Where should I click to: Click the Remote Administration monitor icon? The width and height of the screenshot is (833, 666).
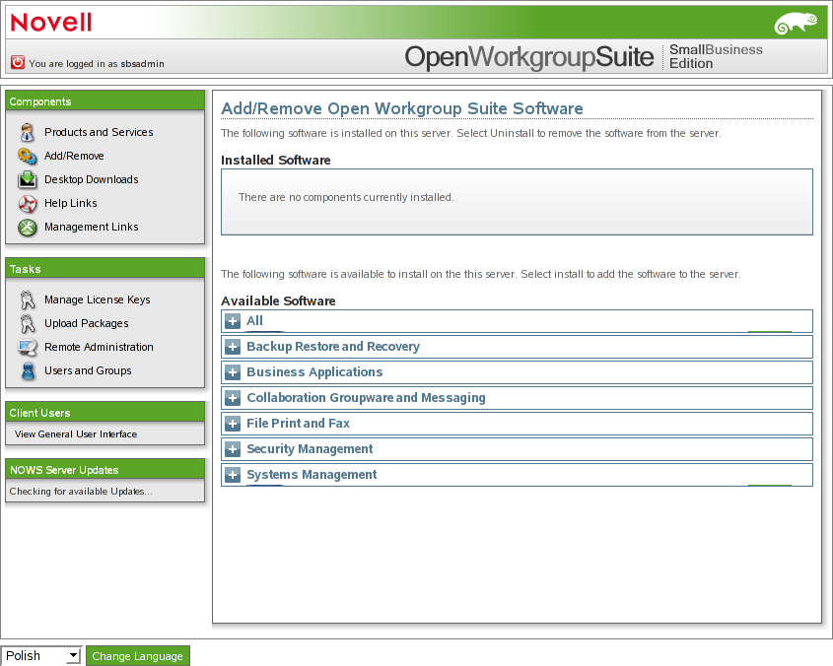27,347
